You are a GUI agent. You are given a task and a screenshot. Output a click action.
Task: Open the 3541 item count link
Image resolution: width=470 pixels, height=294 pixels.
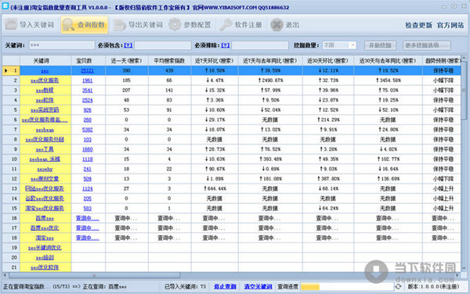(x=87, y=91)
